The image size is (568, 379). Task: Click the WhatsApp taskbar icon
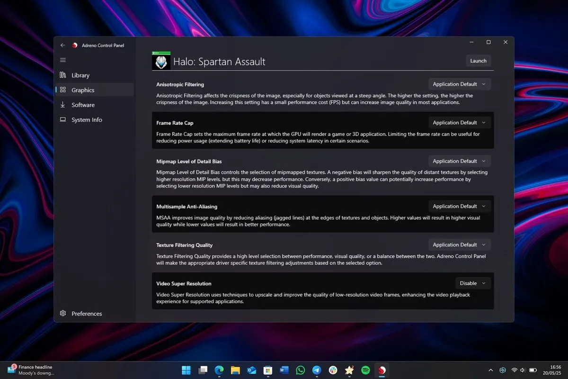pos(300,370)
